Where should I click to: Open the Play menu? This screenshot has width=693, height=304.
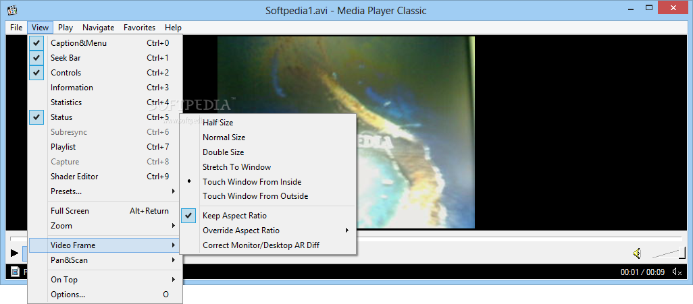coord(66,28)
